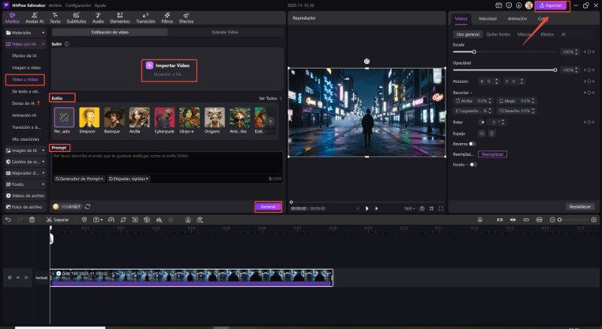Click the Generar button
The width and height of the screenshot is (602, 329).
(x=268, y=206)
